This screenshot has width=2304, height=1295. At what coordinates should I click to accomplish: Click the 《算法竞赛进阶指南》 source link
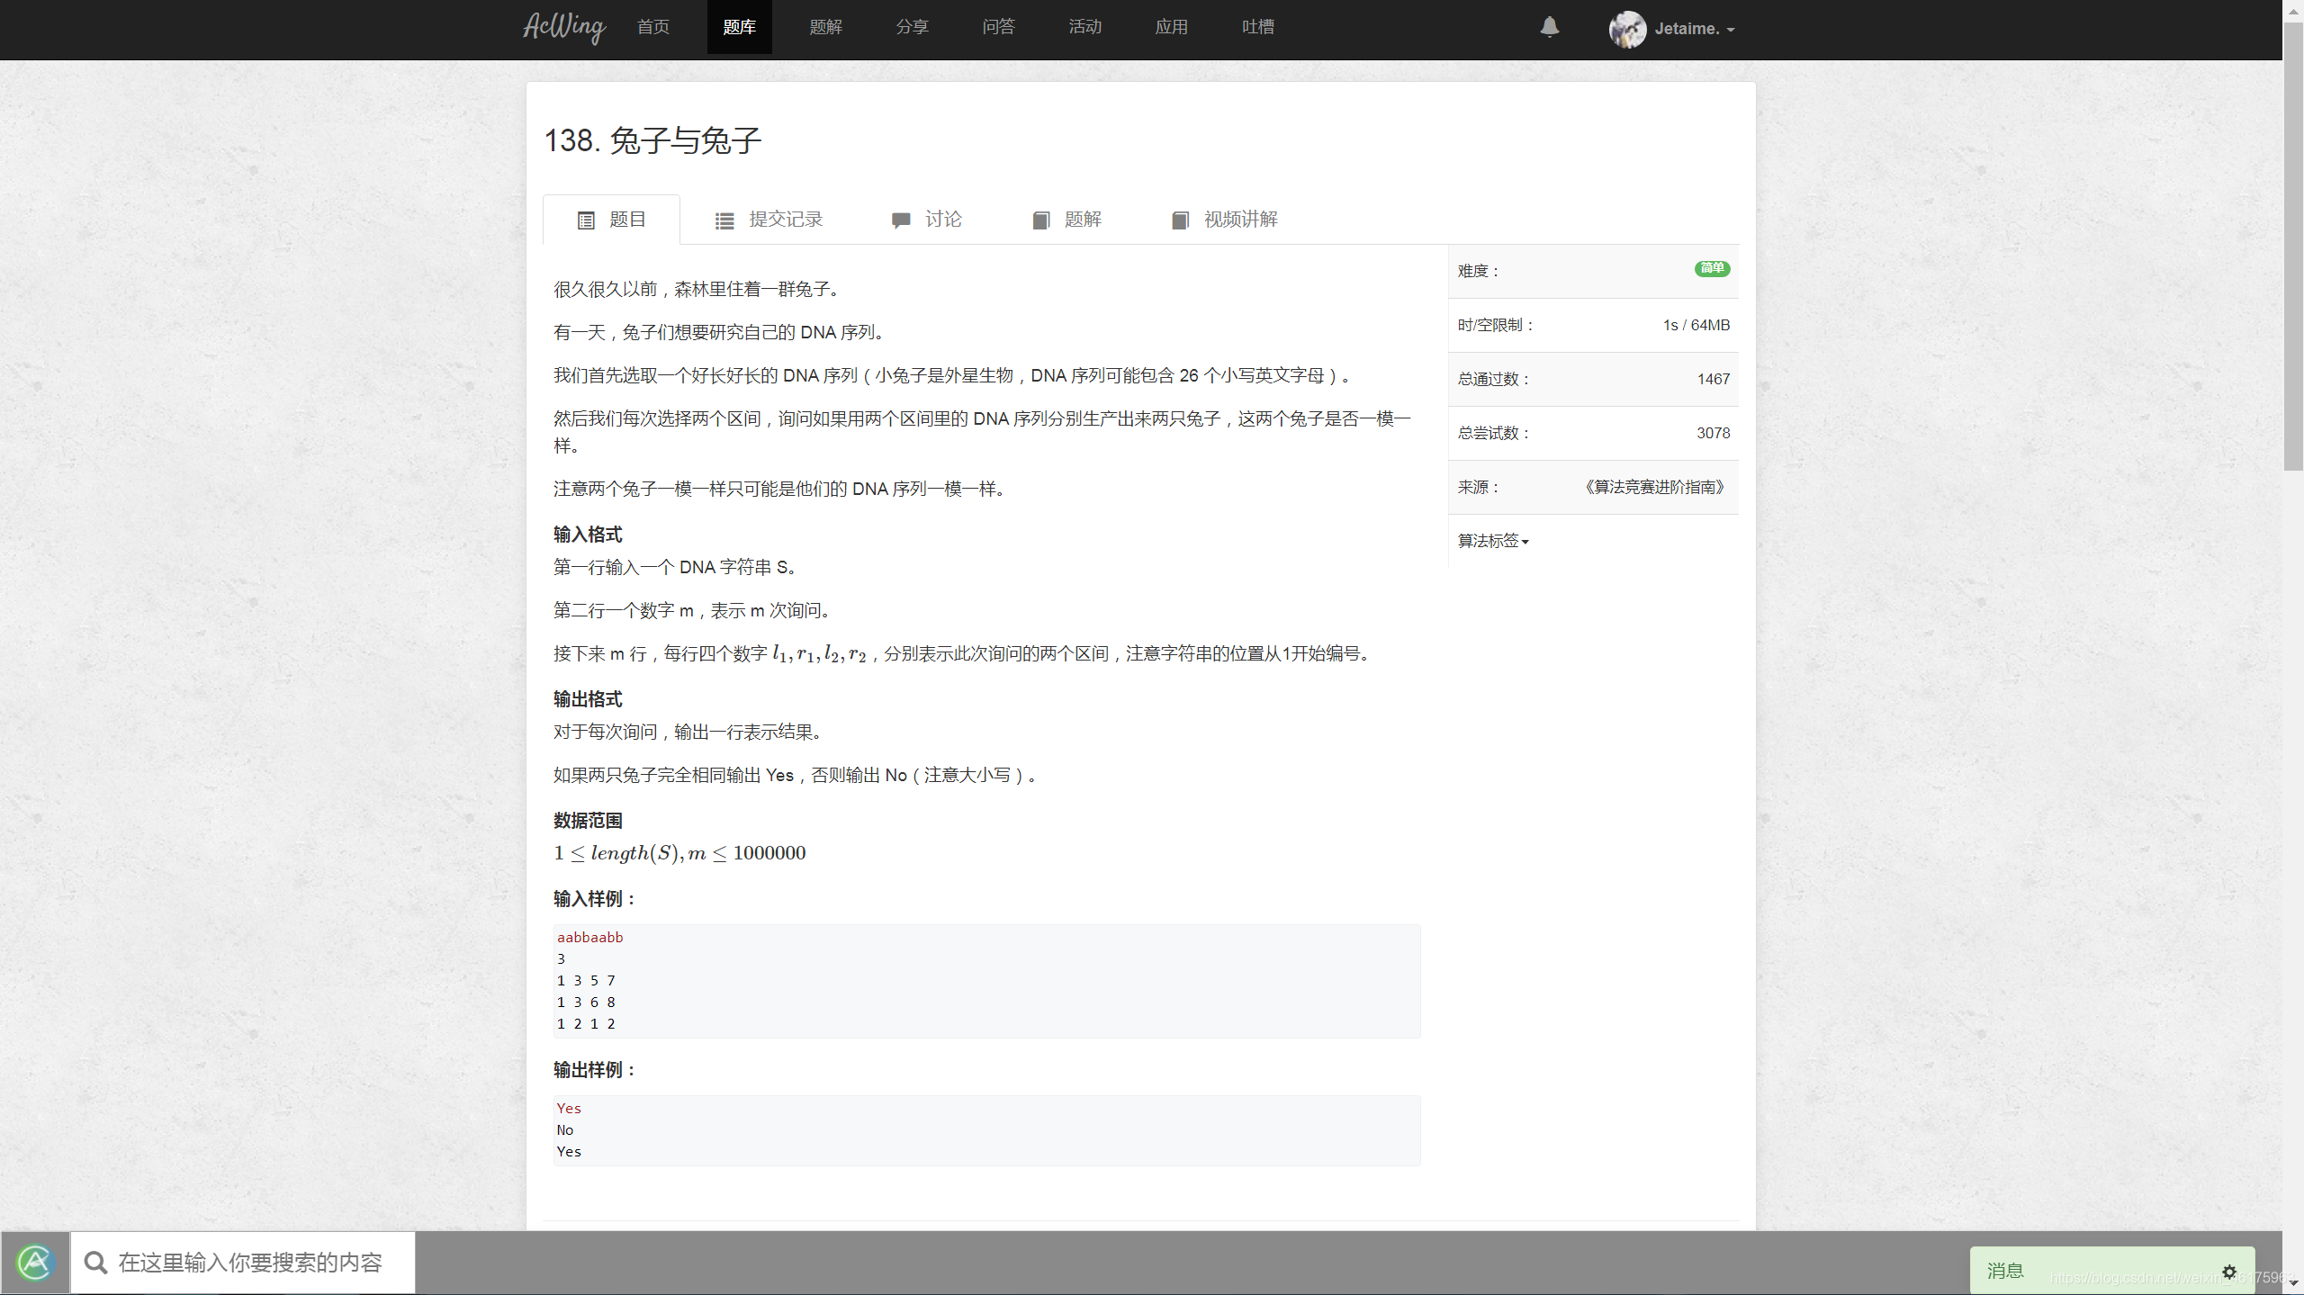tap(1653, 487)
